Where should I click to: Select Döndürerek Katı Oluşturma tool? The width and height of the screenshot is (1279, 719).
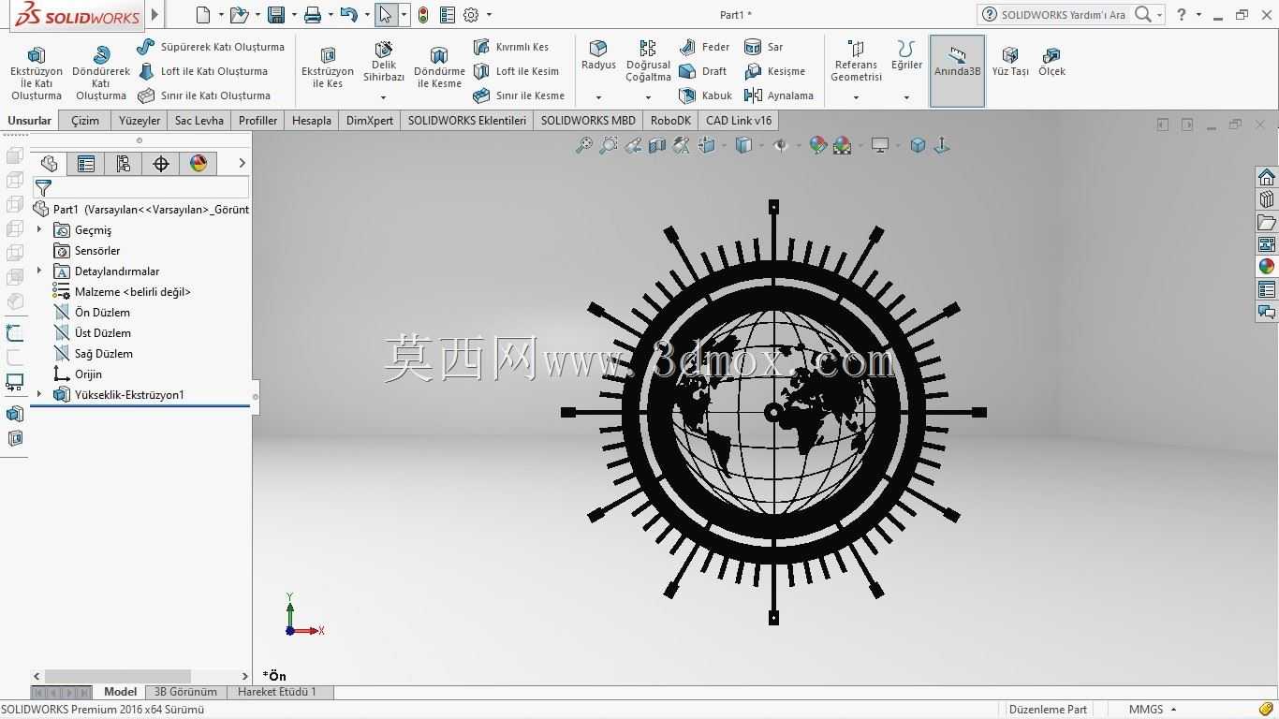pyautogui.click(x=101, y=73)
